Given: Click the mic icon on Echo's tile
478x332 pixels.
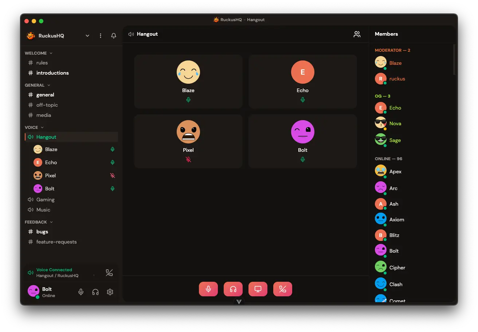Looking at the screenshot, I should click(x=303, y=100).
